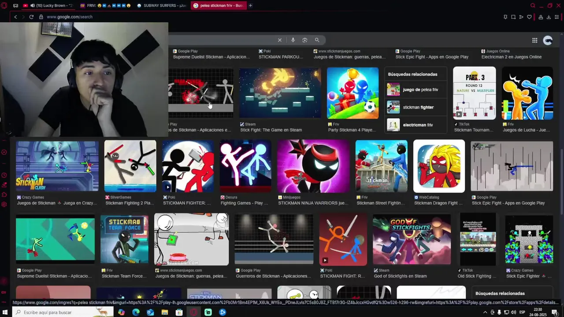This screenshot has width=564, height=317.
Task: Open related search stickman fighter
Action: [416, 107]
